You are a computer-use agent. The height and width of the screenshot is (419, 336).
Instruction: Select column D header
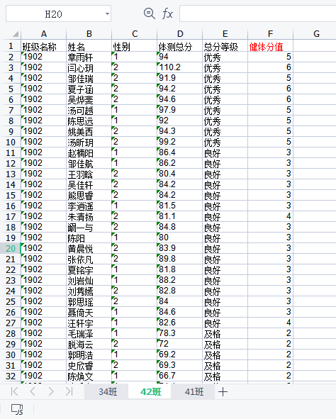[x=180, y=34]
